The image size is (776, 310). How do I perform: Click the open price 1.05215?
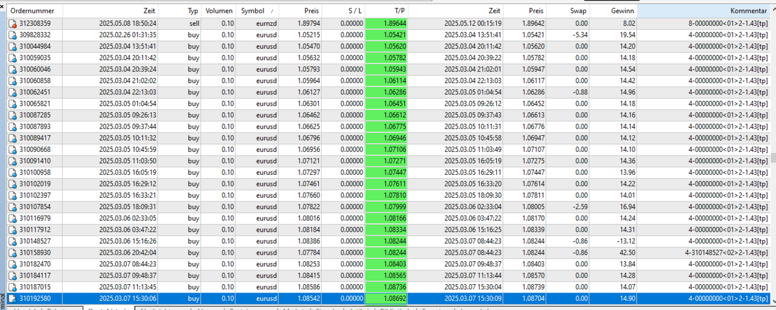click(x=309, y=35)
